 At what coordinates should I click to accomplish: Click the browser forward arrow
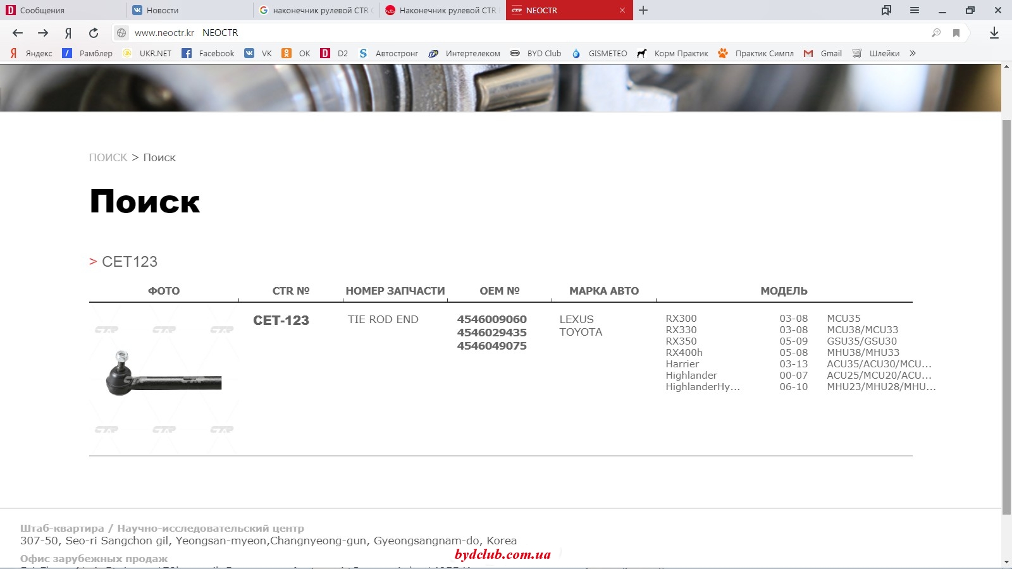coord(43,33)
